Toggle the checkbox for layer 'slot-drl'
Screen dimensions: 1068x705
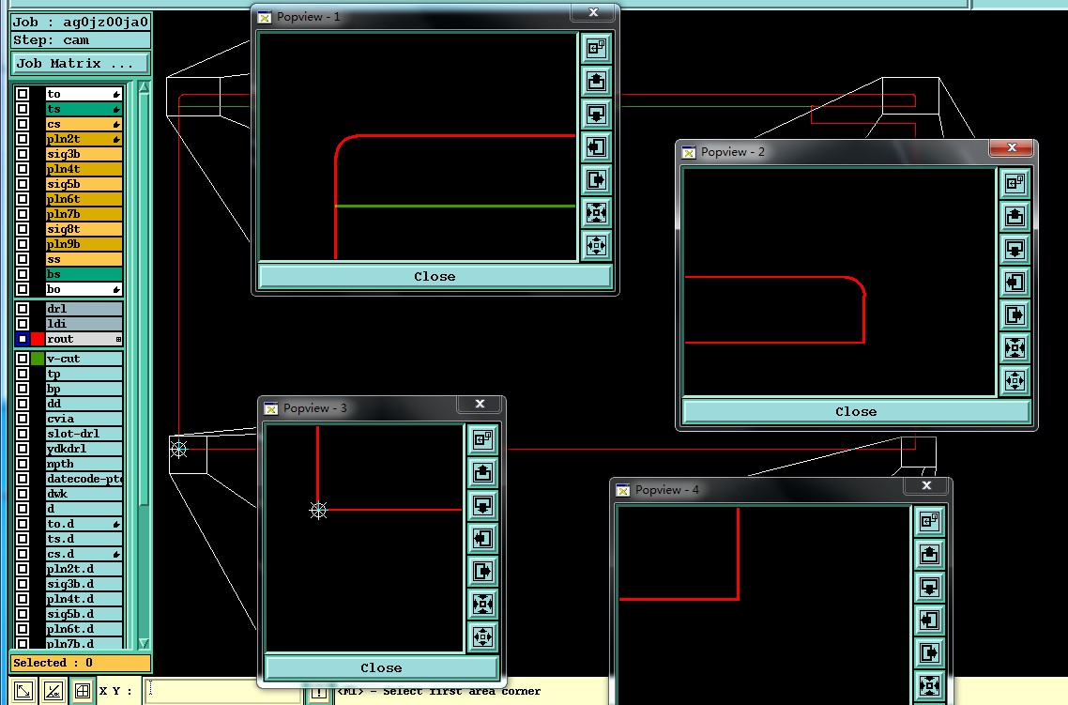tap(23, 433)
